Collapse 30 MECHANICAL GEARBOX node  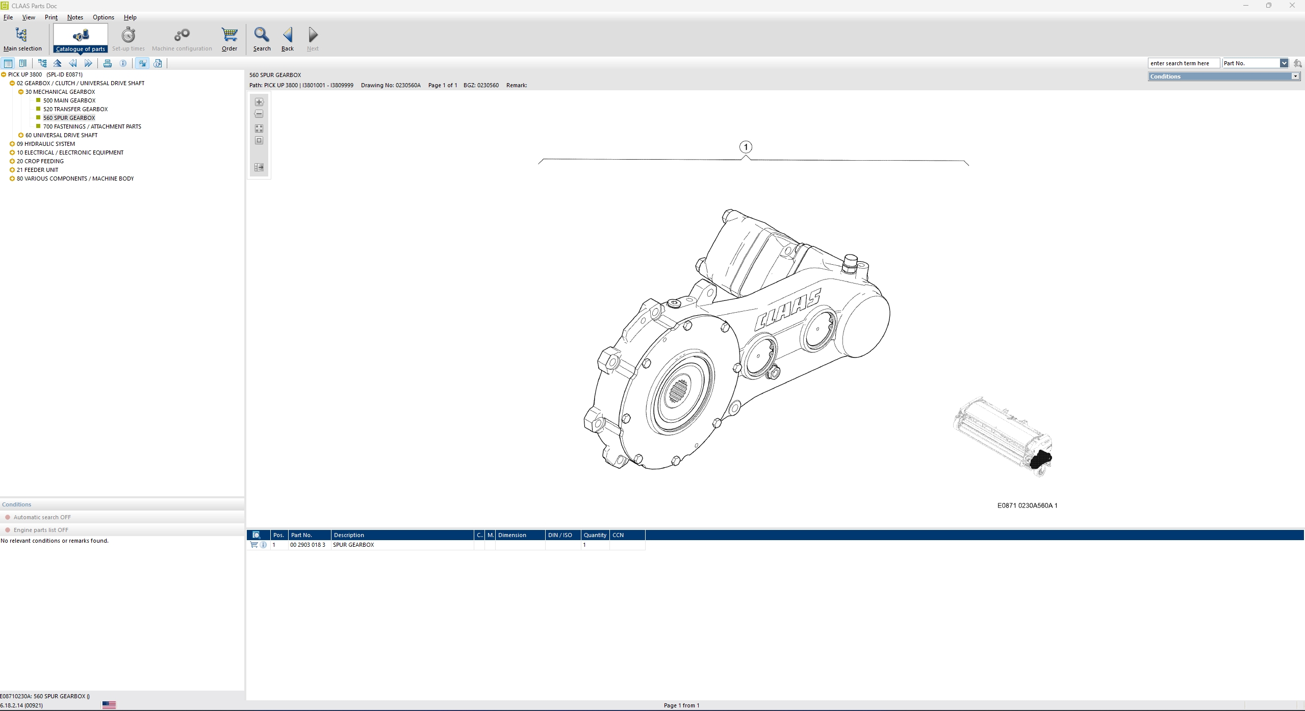21,92
